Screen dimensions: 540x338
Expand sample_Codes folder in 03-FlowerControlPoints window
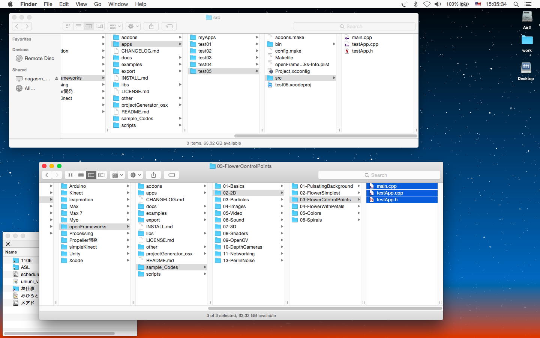[x=205, y=267]
